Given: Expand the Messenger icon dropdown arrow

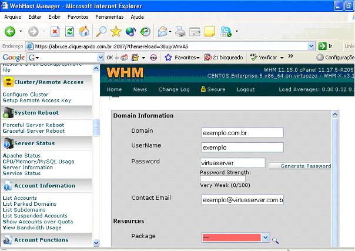Looking at the screenshot, I should click(x=237, y=31).
